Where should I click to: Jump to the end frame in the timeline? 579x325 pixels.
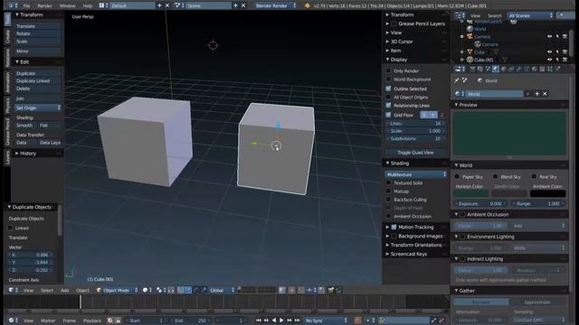pyautogui.click(x=297, y=320)
